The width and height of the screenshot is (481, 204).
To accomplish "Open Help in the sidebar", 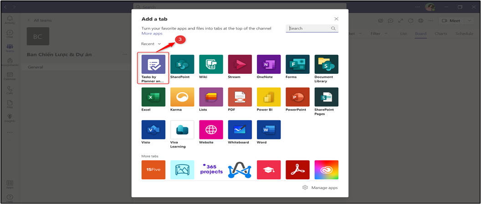I will (x=10, y=199).
